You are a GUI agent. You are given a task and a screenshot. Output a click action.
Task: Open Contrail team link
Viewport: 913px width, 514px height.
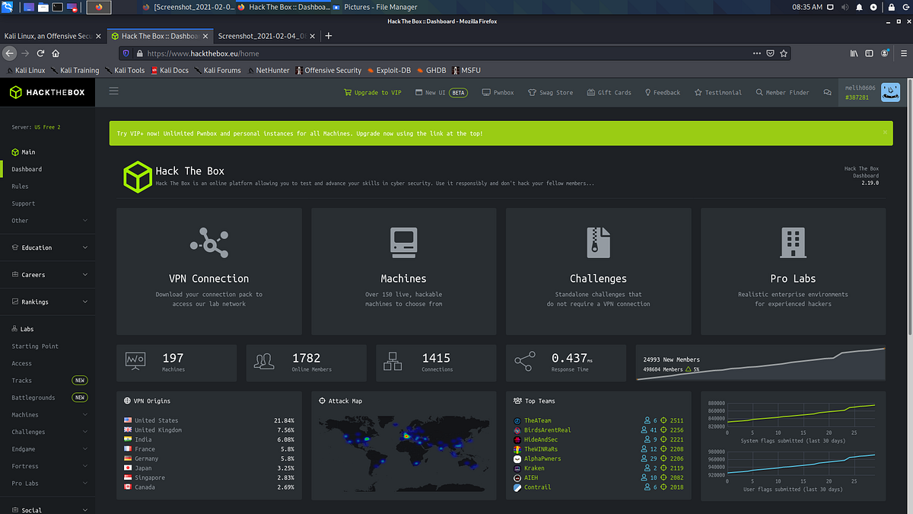(x=537, y=487)
